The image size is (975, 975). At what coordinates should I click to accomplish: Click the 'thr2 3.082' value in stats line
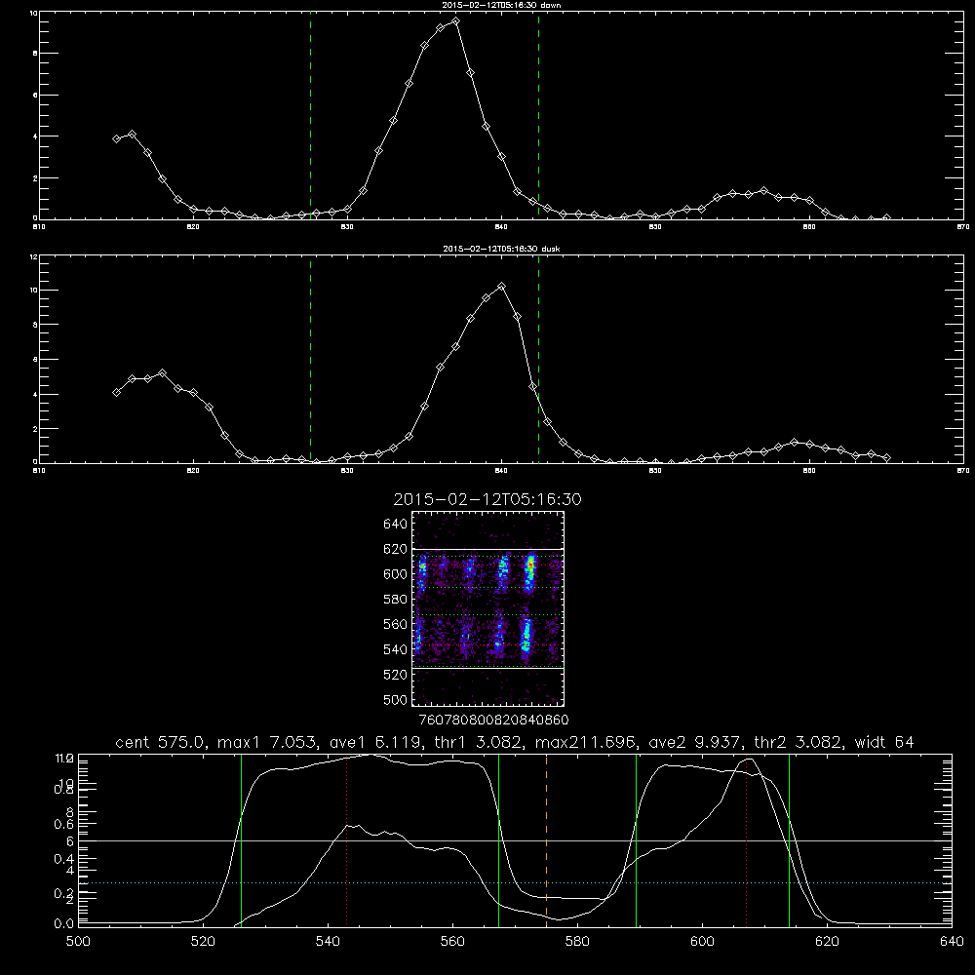[798, 742]
